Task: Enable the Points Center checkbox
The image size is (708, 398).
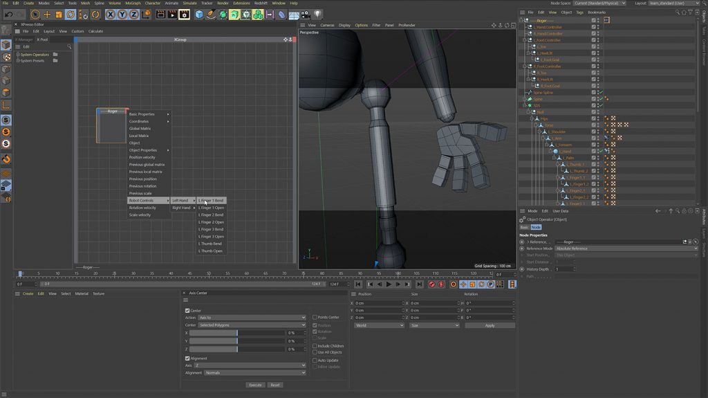Action: tap(315, 318)
